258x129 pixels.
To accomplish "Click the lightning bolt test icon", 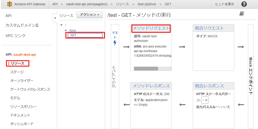I will coord(115,43).
